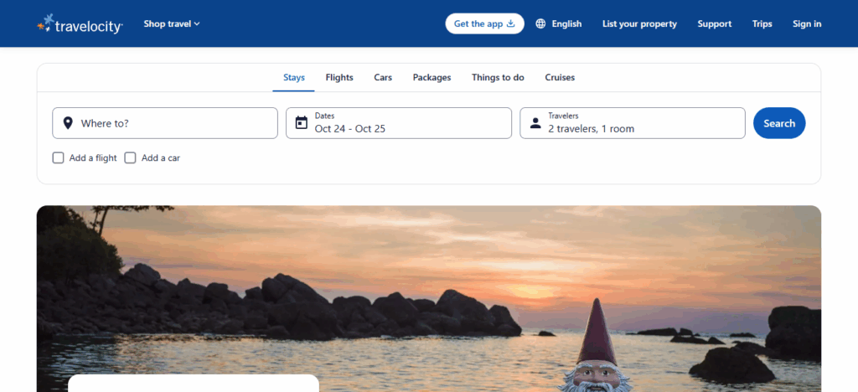Switch to the Cars tab
The width and height of the screenshot is (858, 392).
pyautogui.click(x=383, y=78)
